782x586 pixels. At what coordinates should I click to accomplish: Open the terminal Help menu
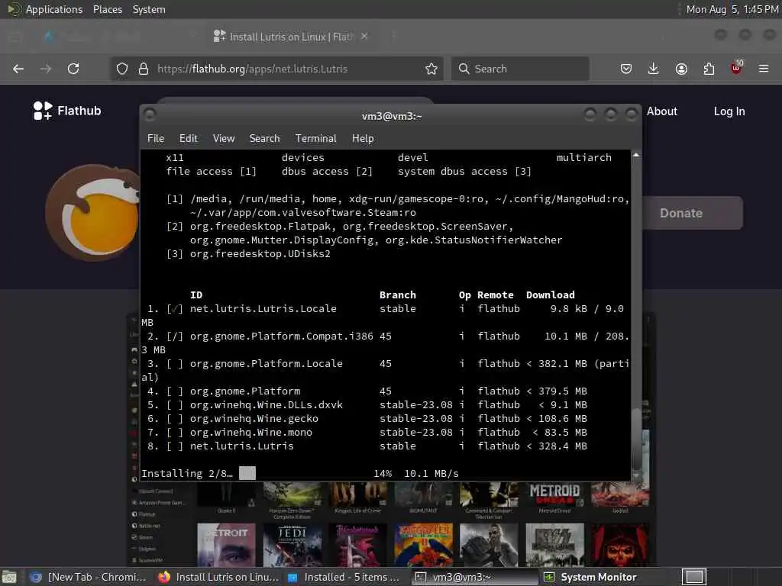(363, 139)
